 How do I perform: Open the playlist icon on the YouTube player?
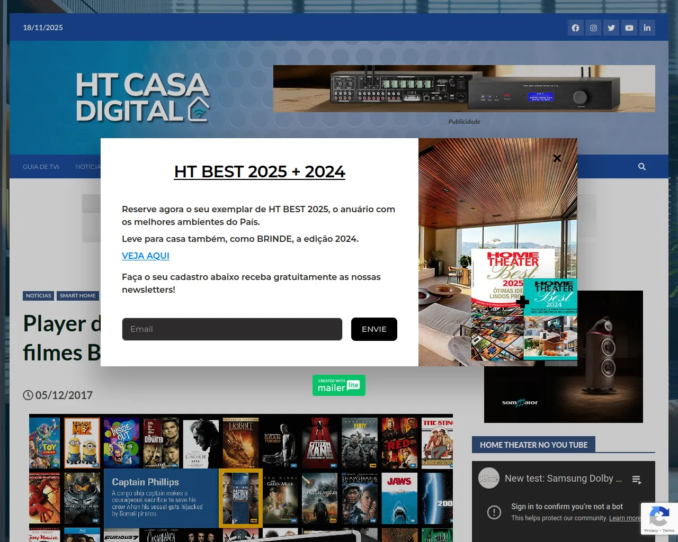[x=637, y=478]
